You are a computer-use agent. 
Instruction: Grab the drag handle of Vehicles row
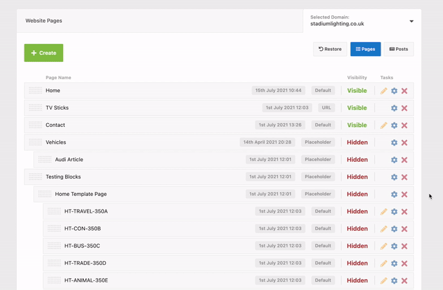pos(35,142)
